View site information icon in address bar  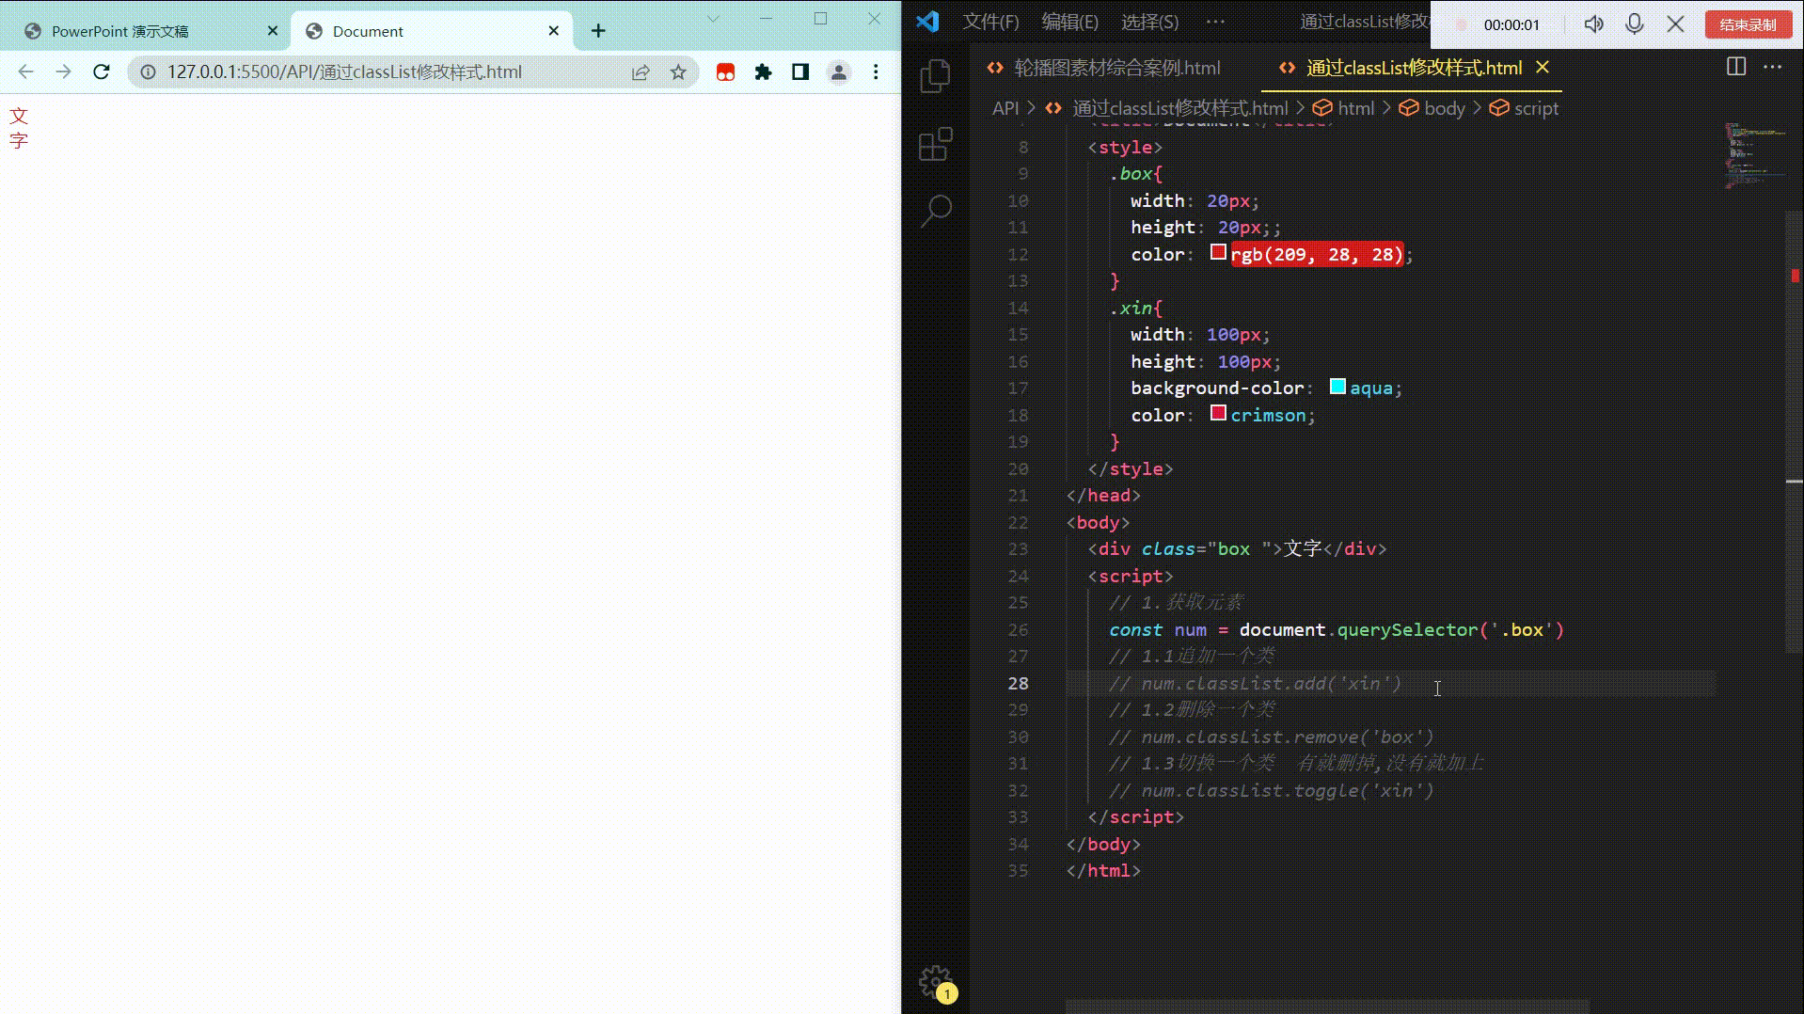point(148,72)
